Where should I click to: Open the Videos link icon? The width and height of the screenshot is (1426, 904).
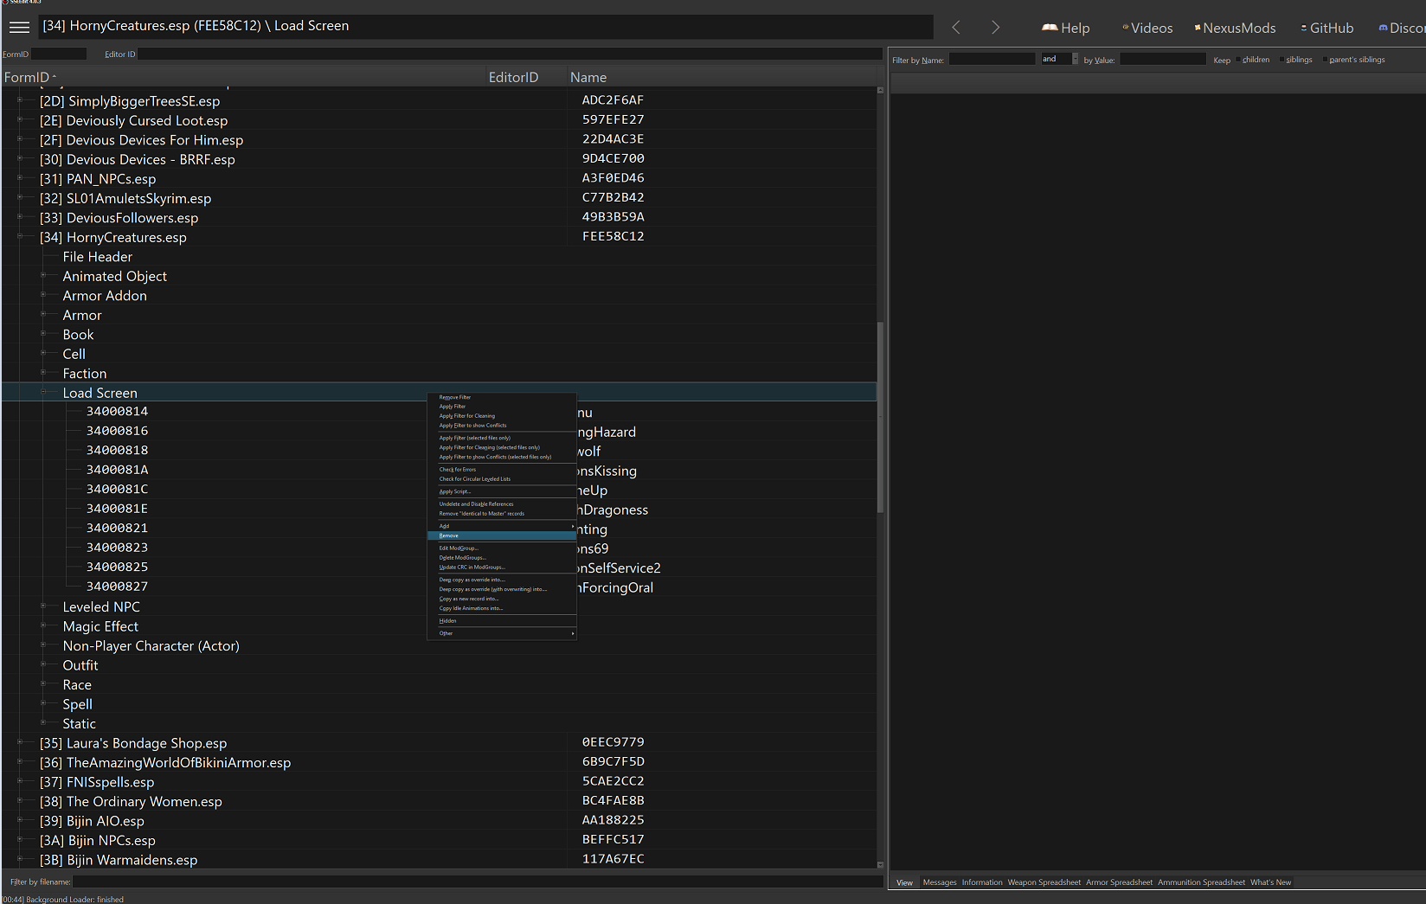pos(1126,28)
